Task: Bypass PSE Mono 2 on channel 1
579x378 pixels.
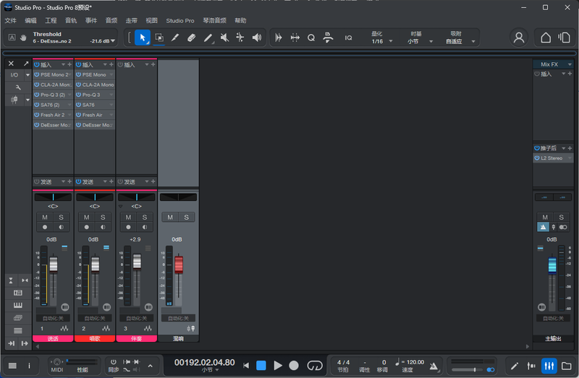Action: 37,74
